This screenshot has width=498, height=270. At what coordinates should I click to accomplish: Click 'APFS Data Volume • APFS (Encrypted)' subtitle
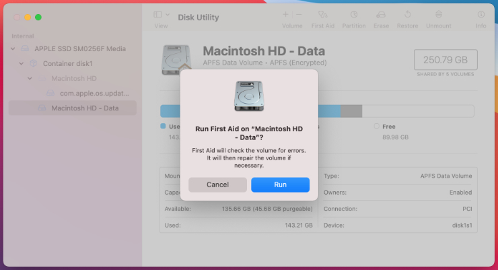coord(265,63)
